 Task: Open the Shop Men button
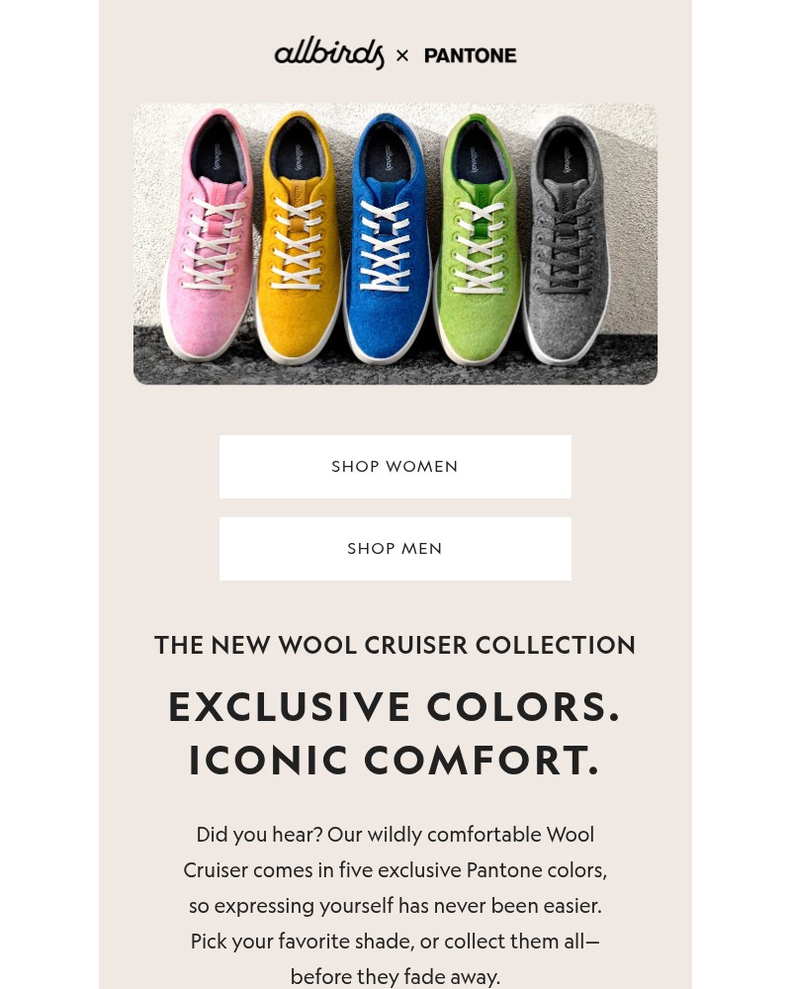point(395,549)
